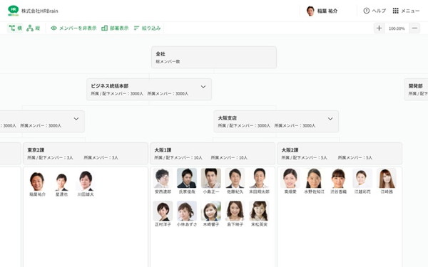Image resolution: width=428 pixels, height=267 pixels.
Task: Open member 稲葉祐介 in 東京2課
Action: [37, 181]
